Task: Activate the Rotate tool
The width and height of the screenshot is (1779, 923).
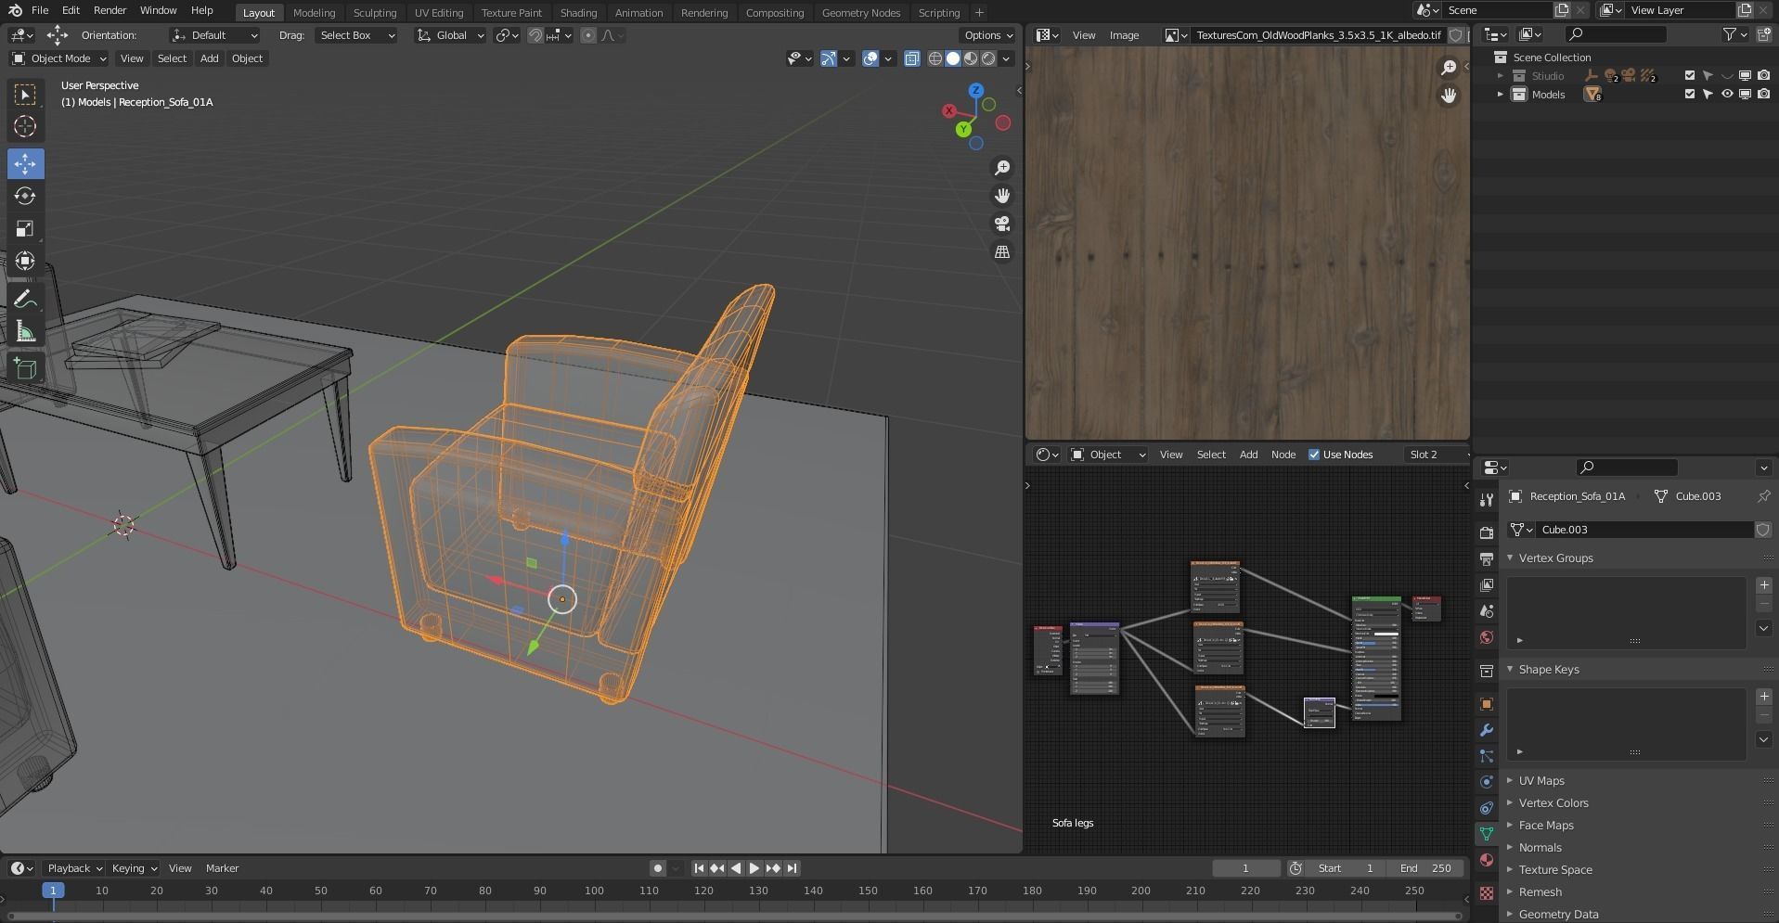Action: click(x=25, y=196)
